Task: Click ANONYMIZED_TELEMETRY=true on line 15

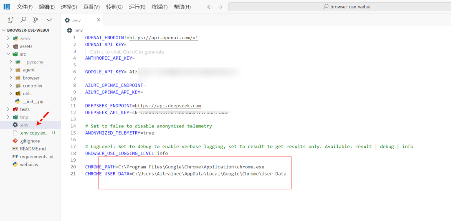Action: click(120, 133)
